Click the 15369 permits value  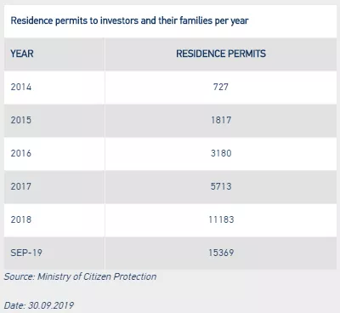221,253
